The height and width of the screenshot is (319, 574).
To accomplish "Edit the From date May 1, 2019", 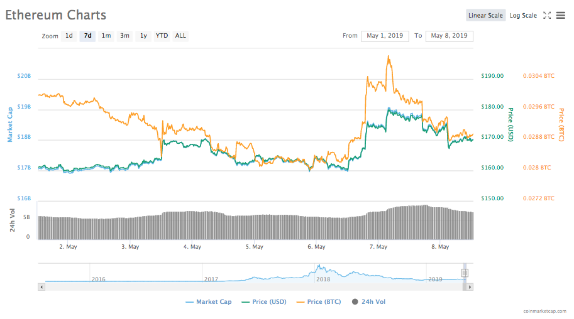I will (x=385, y=36).
